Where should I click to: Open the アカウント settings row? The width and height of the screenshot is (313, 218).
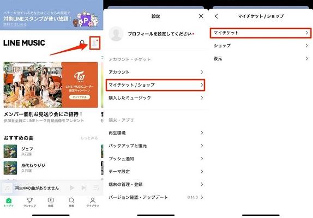[x=156, y=72]
